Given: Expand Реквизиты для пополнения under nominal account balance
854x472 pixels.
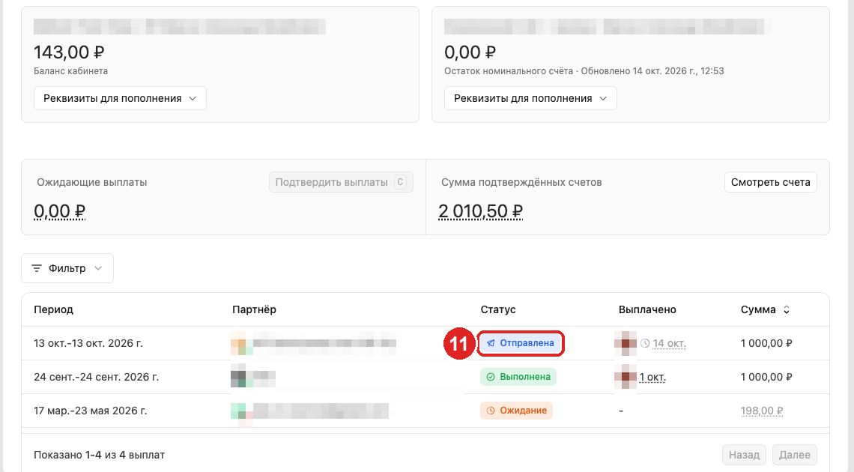Looking at the screenshot, I should [x=530, y=98].
